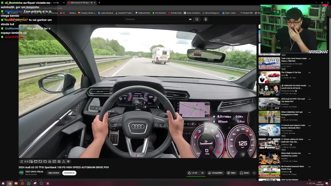Open options menu for TBM 960 video

[309, 59]
